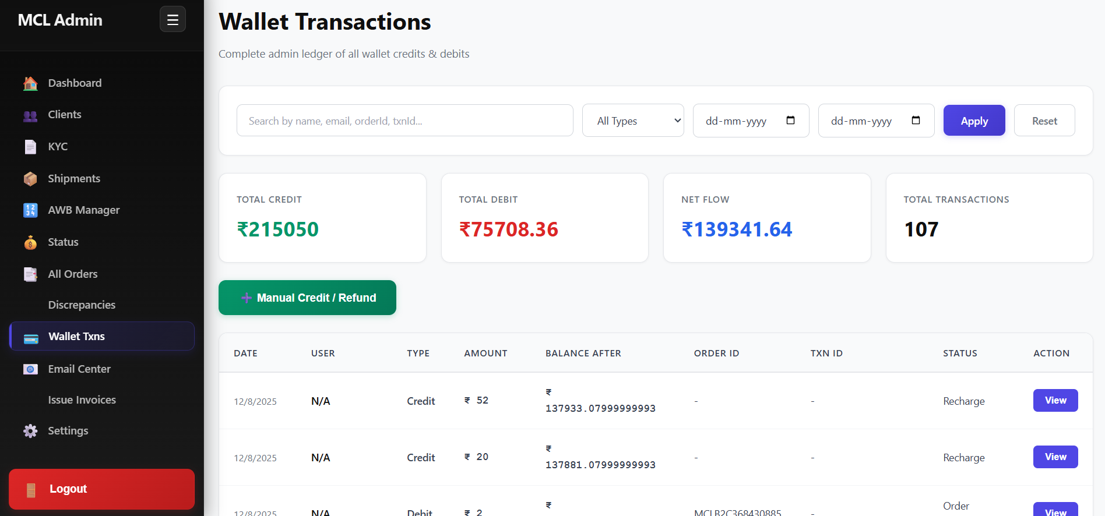Open the first date picker calendar
The height and width of the screenshot is (516, 1105).
tap(790, 120)
